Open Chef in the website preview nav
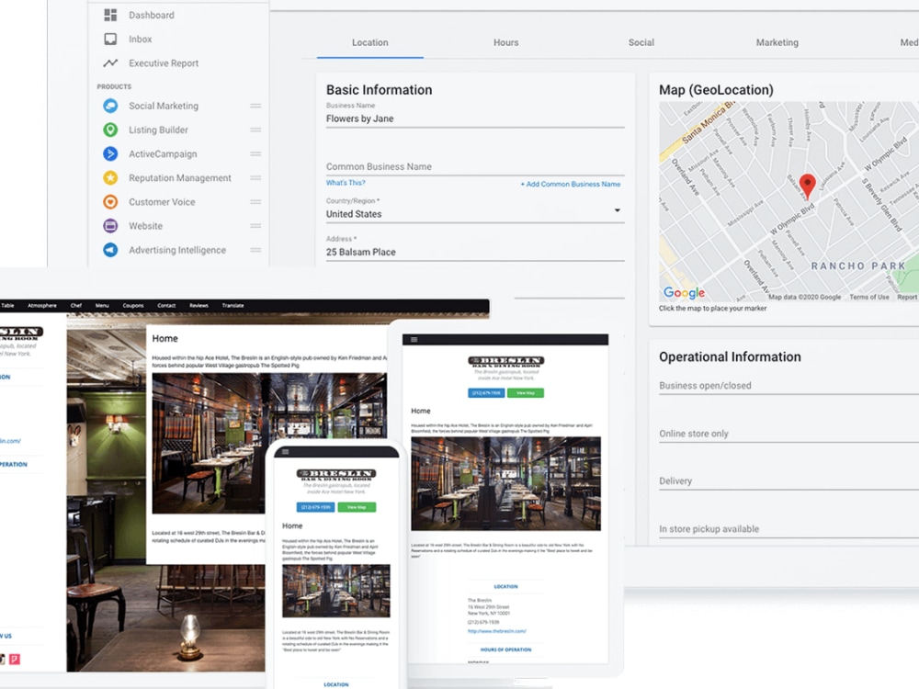This screenshot has width=919, height=689. click(76, 305)
